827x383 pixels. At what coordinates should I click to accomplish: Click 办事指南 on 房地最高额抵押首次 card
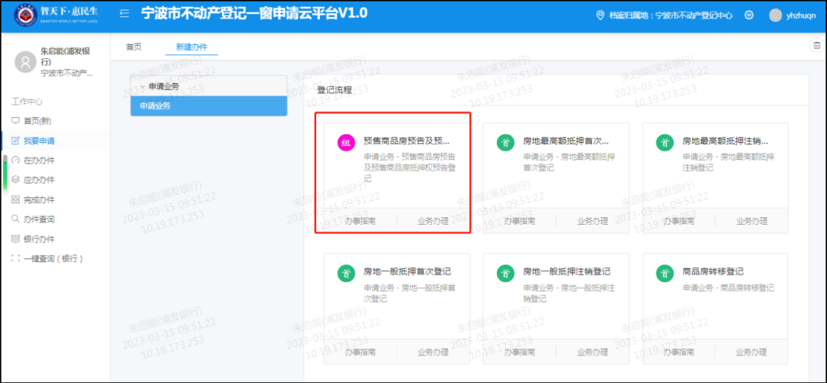pyautogui.click(x=520, y=221)
